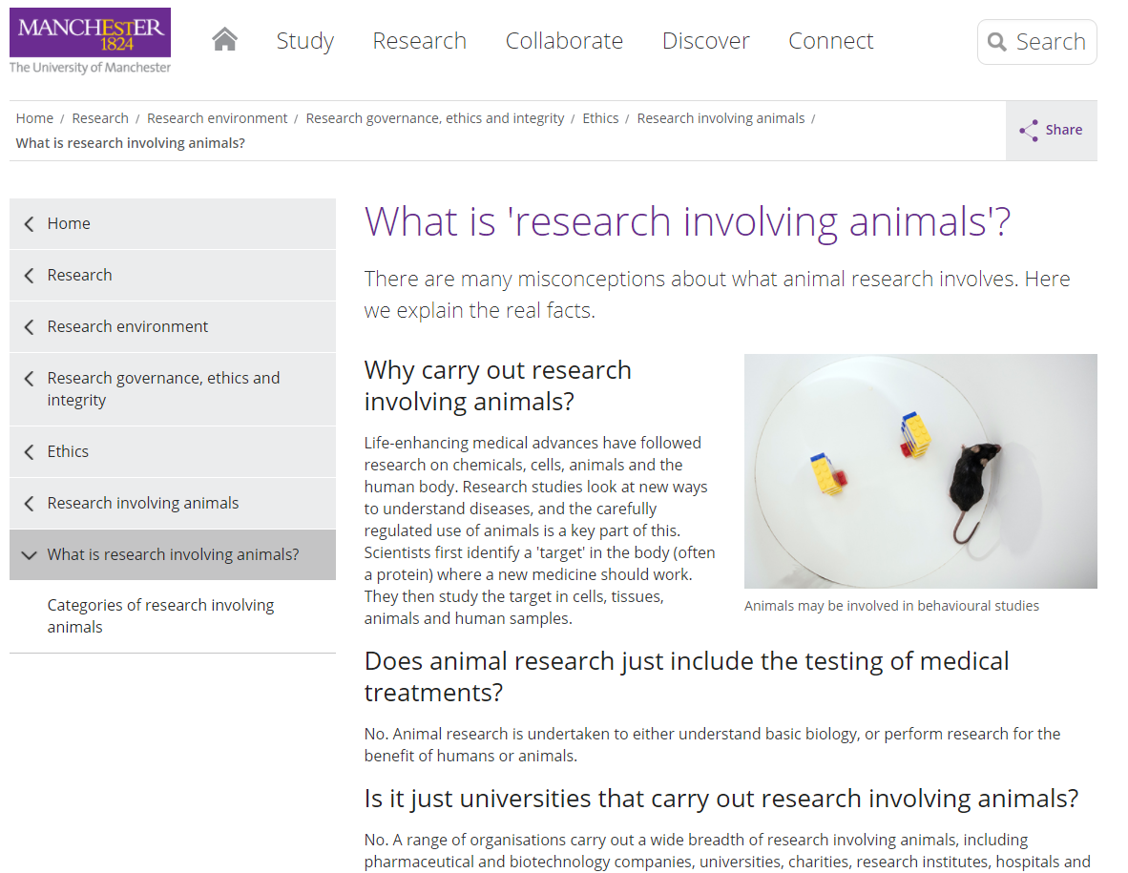Click chevron beside Research in sidebar
1128x873 pixels.
tap(29, 276)
